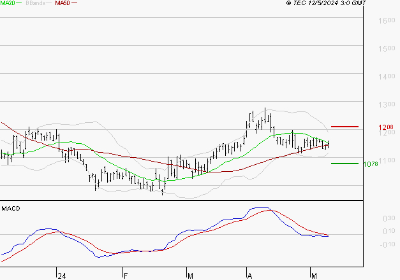Click the MACD panel label

[11, 209]
